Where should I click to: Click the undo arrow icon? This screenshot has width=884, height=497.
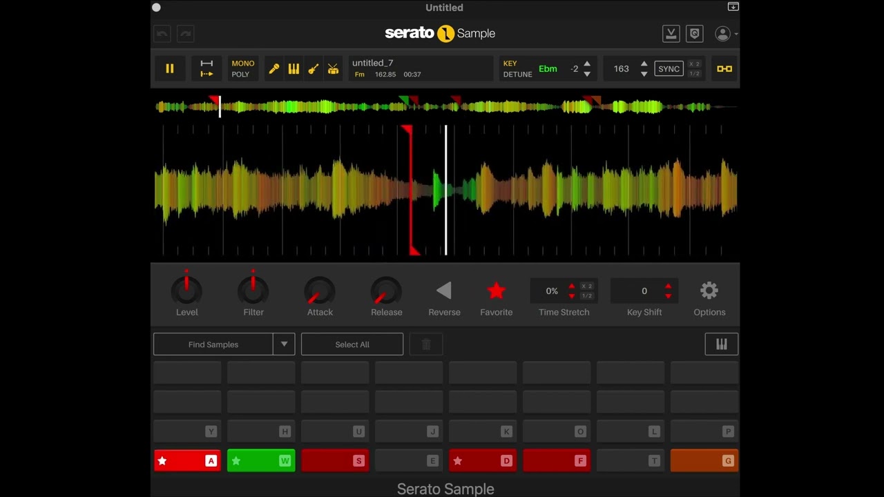click(162, 33)
